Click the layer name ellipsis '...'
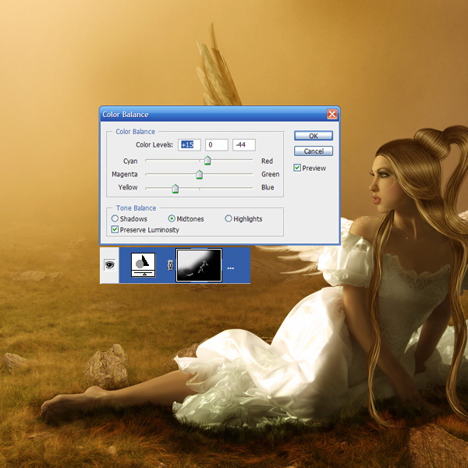The height and width of the screenshot is (468, 468). (230, 268)
